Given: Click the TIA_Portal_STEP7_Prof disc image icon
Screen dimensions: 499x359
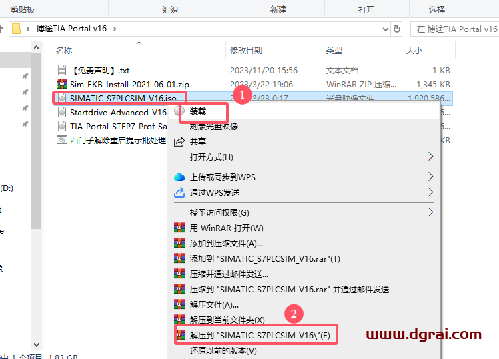Looking at the screenshot, I should pos(62,126).
